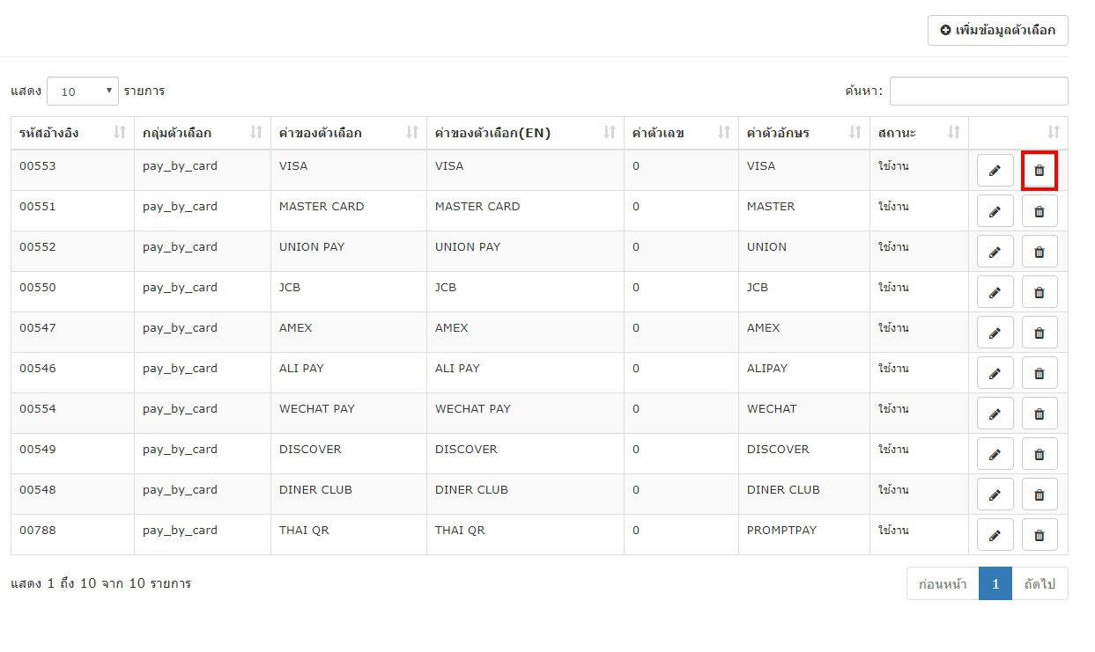Edit the UNION PAY entry
This screenshot has height=652, width=1095.
(x=995, y=252)
